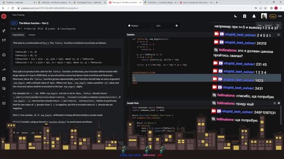Click the 1 Issue Reported link
The image size is (284, 159).
pos(67,29)
